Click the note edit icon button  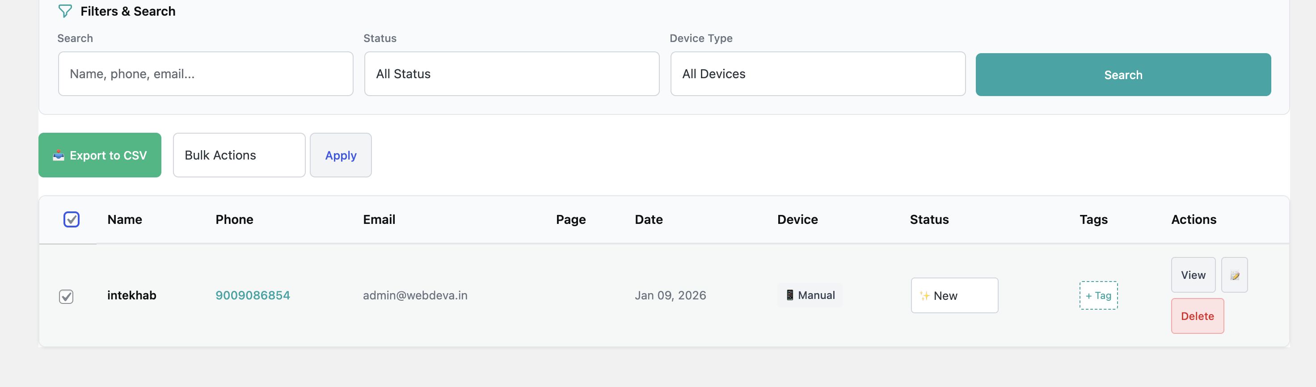[x=1234, y=275]
